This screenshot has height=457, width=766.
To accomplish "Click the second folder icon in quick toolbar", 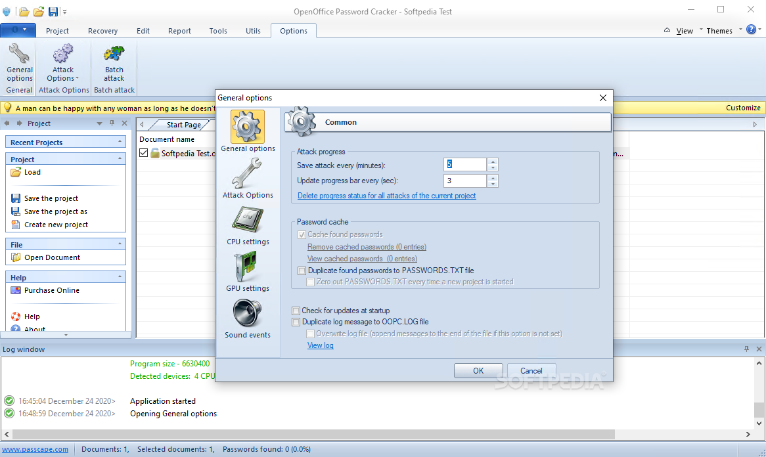I will (39, 11).
